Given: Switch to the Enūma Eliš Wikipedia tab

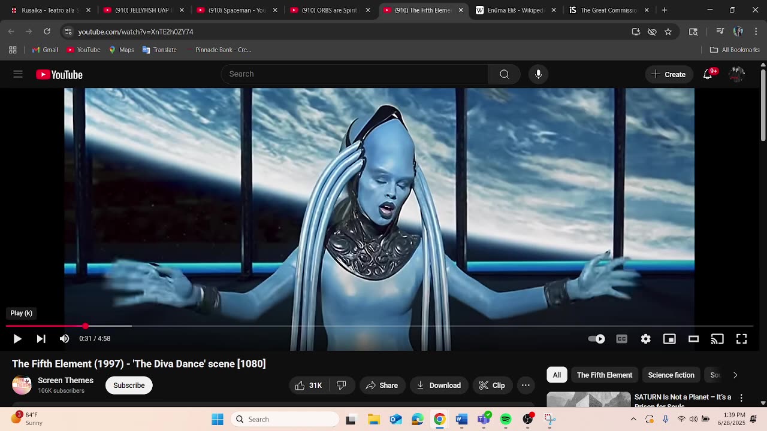Looking at the screenshot, I should tap(516, 10).
